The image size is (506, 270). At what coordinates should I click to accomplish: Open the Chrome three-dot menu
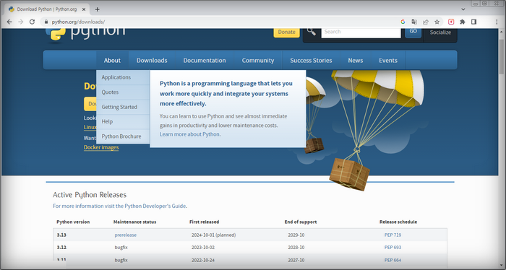tap(497, 22)
